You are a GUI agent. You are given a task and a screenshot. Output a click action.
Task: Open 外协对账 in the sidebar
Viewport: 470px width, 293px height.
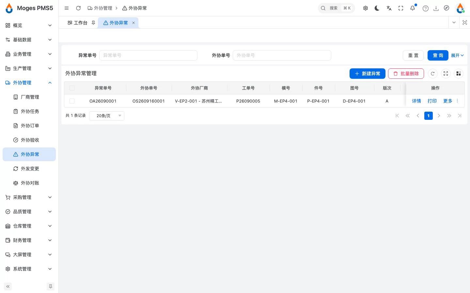click(29, 183)
